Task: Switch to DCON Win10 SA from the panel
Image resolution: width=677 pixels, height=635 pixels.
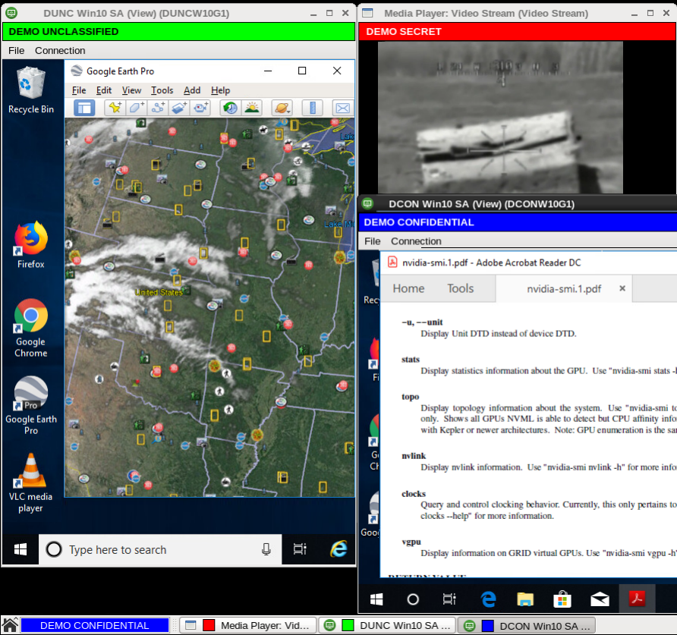Action: coord(527,625)
